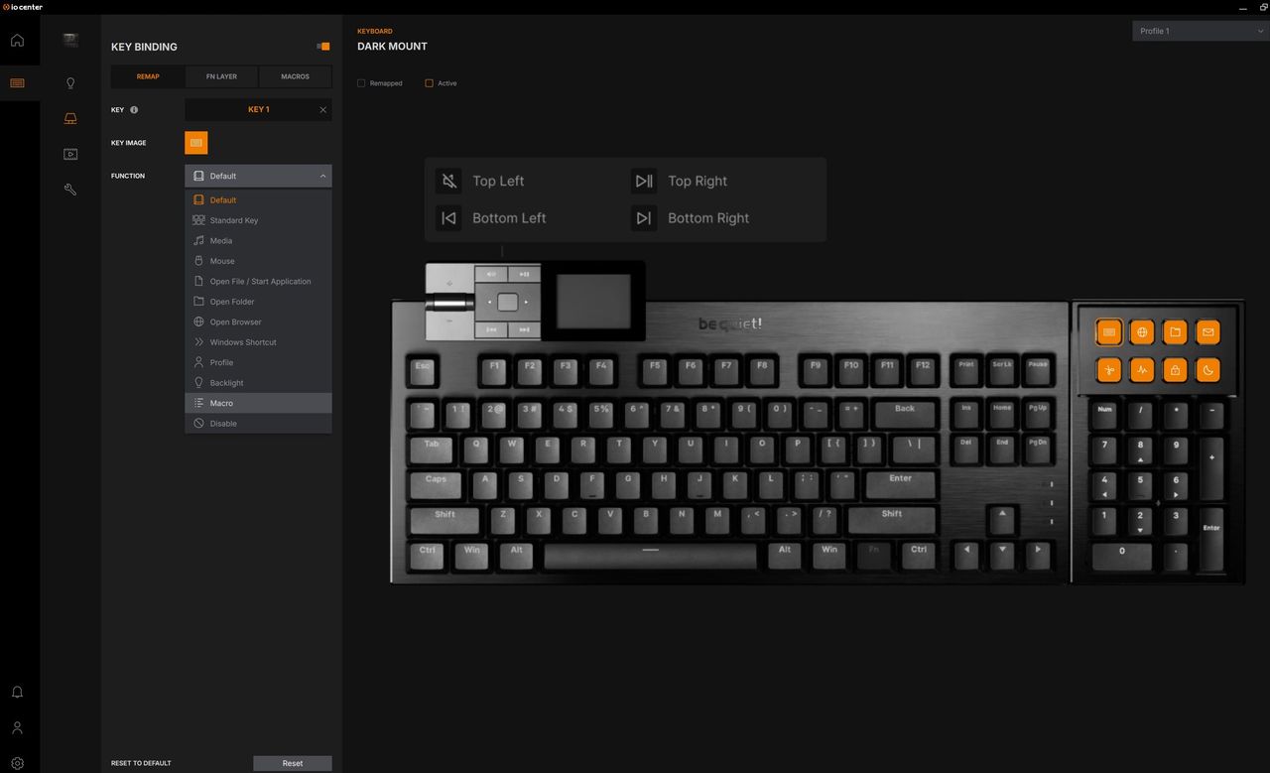Toggle the Active checkbox
Viewport: 1270px width, 773px height.
coord(429,83)
